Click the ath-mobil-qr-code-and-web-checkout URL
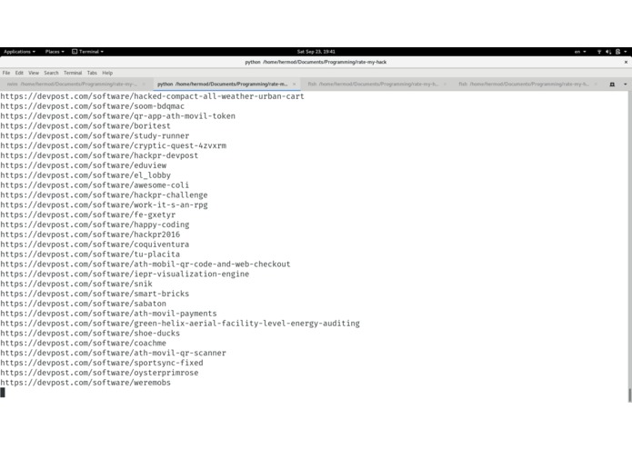 tap(145, 264)
